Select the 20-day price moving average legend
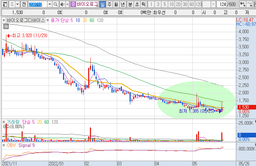The height and width of the screenshot is (166, 256). point(85,20)
